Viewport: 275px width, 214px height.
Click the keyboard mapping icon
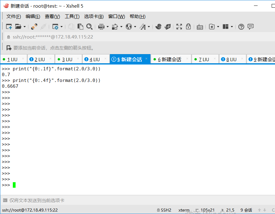pos(200,27)
